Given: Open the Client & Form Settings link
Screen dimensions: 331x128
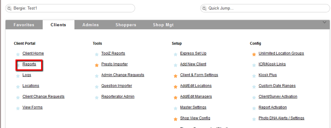Looking at the screenshot, I should coord(199,75).
